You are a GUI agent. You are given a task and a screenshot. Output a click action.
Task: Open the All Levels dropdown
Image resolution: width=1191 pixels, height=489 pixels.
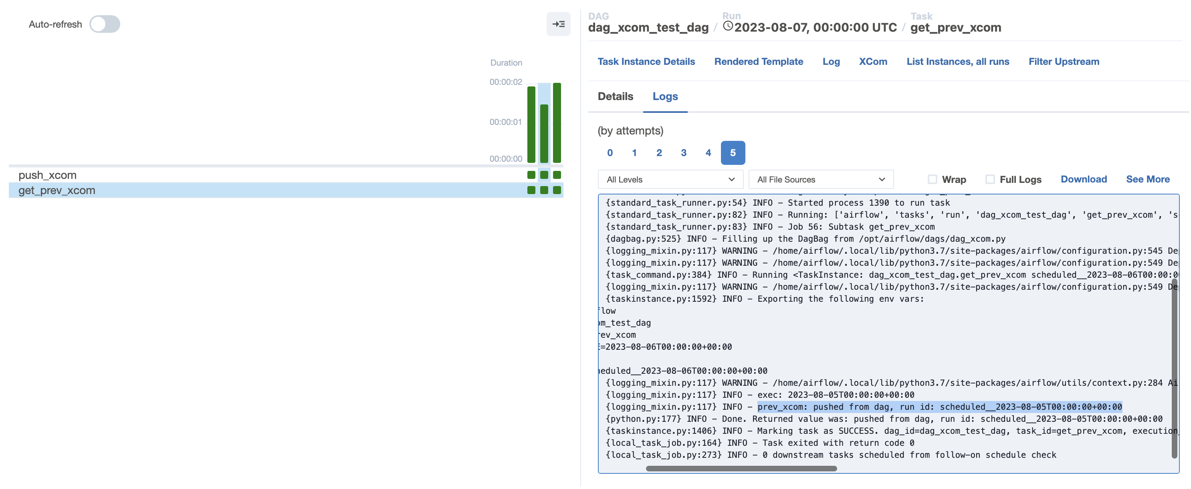[670, 180]
